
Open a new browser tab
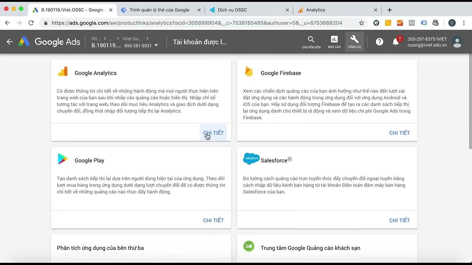point(389,10)
